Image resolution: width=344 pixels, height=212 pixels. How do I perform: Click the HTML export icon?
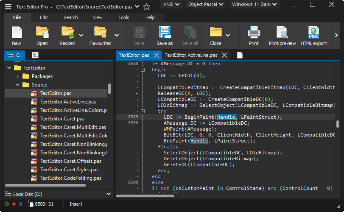click(x=313, y=33)
